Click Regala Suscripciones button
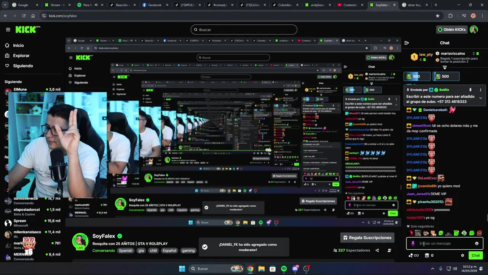 click(x=367, y=238)
